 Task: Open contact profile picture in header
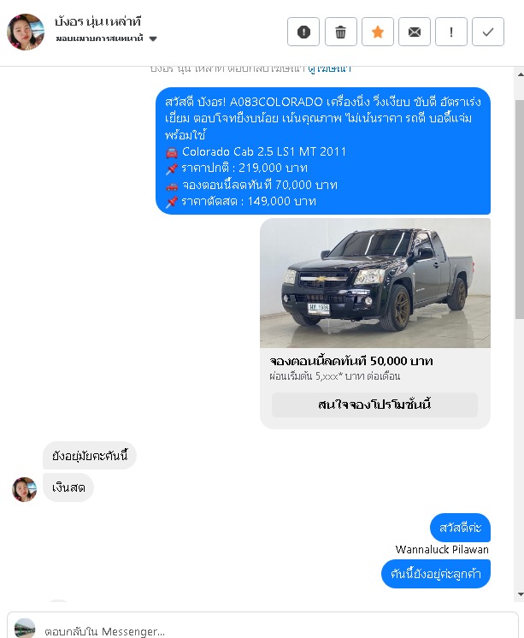26,32
